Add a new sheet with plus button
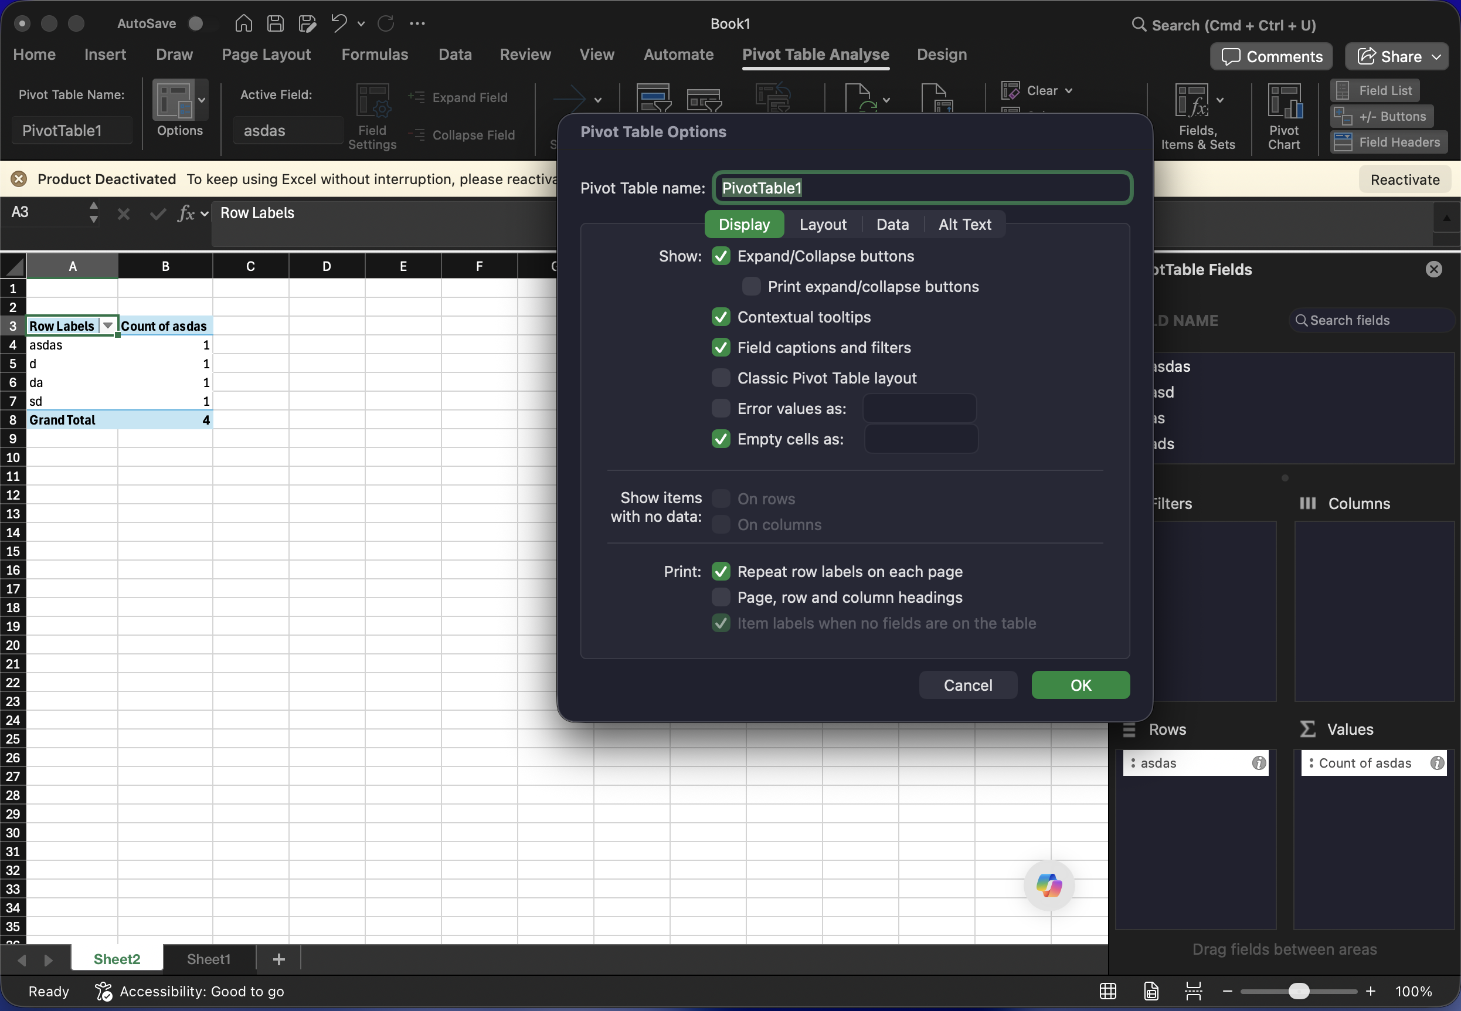Screen dimensions: 1461x1011 tap(278, 959)
